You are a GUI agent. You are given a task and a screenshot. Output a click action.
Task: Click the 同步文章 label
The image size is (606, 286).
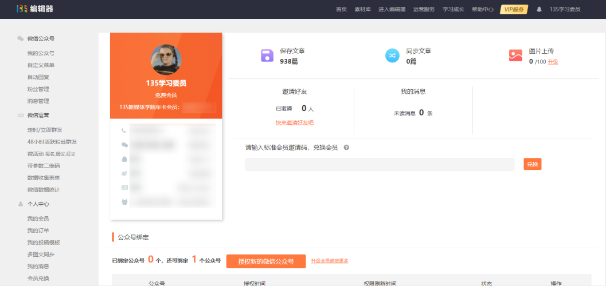click(x=419, y=51)
